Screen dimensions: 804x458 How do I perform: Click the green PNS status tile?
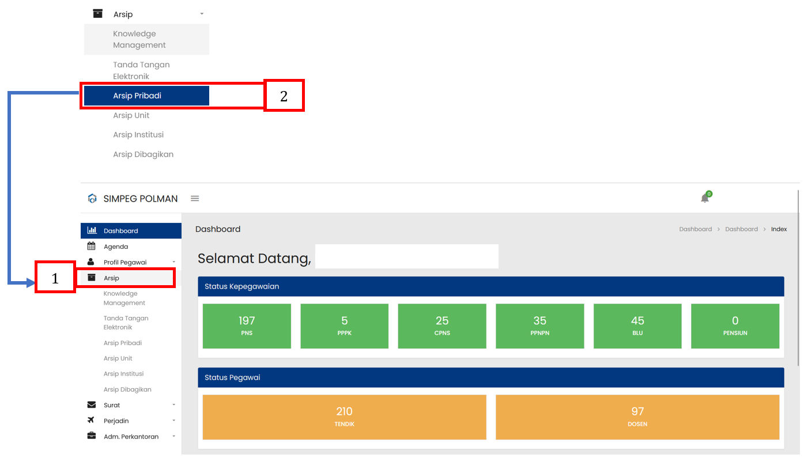pos(247,326)
